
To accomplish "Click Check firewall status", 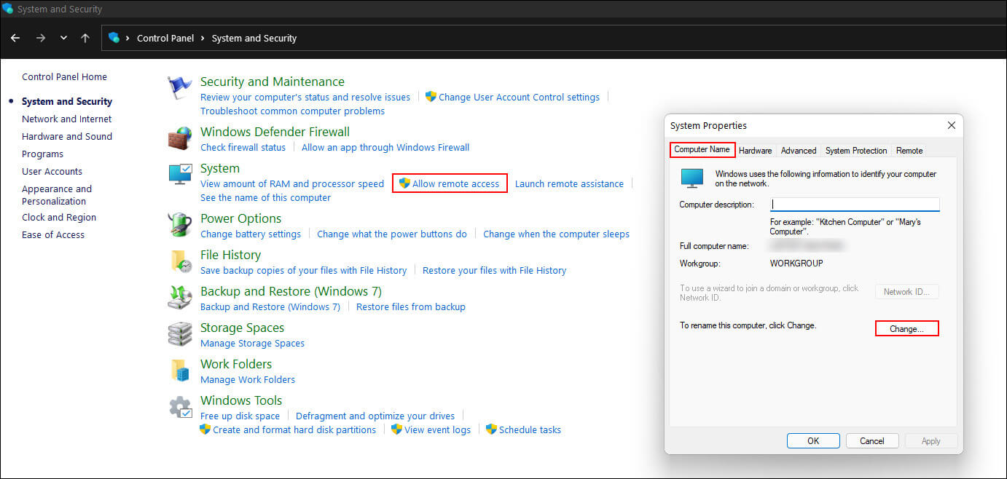I will [x=243, y=148].
